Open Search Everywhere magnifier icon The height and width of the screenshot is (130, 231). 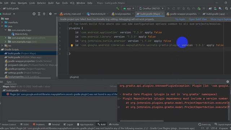pyautogui.click(x=226, y=9)
